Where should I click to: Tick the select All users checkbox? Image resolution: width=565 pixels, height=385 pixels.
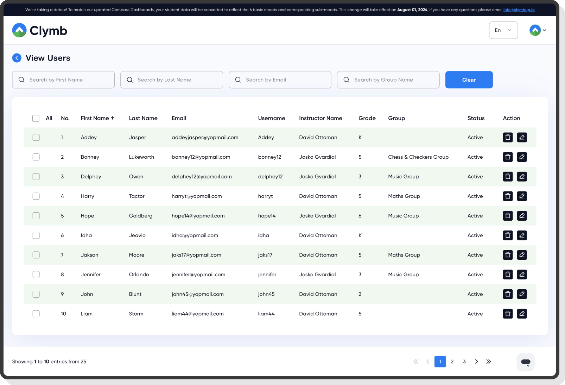coord(36,118)
